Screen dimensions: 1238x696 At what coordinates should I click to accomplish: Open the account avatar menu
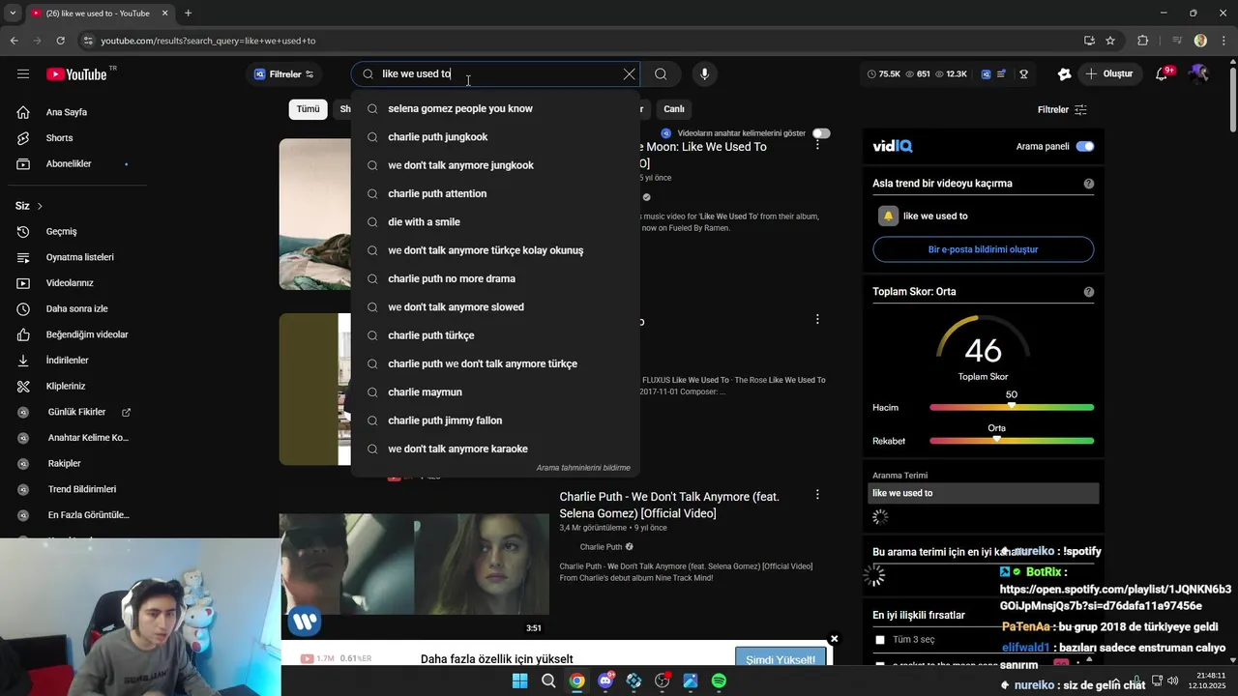[x=1199, y=74]
